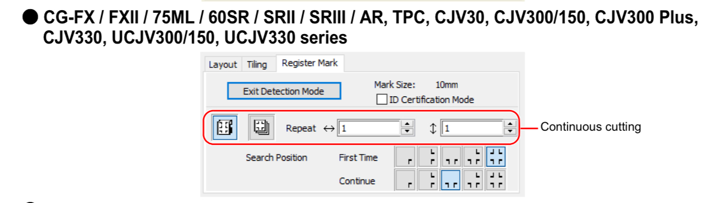
Task: Choose Continue four-mark search position
Action: pos(496,180)
